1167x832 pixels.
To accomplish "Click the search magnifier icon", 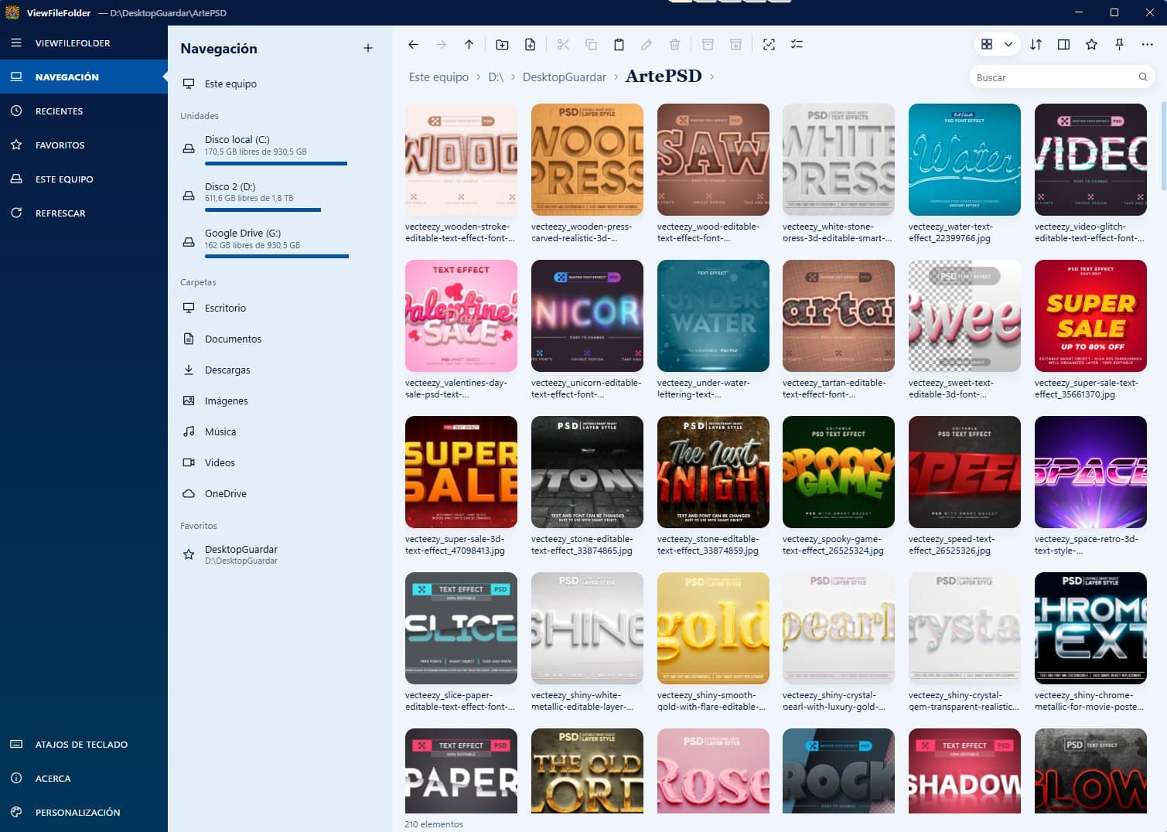I will (1143, 77).
